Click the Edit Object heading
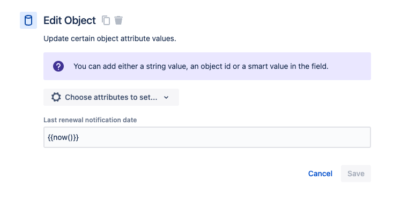Viewport: 408px width, 212px height. coord(70,20)
